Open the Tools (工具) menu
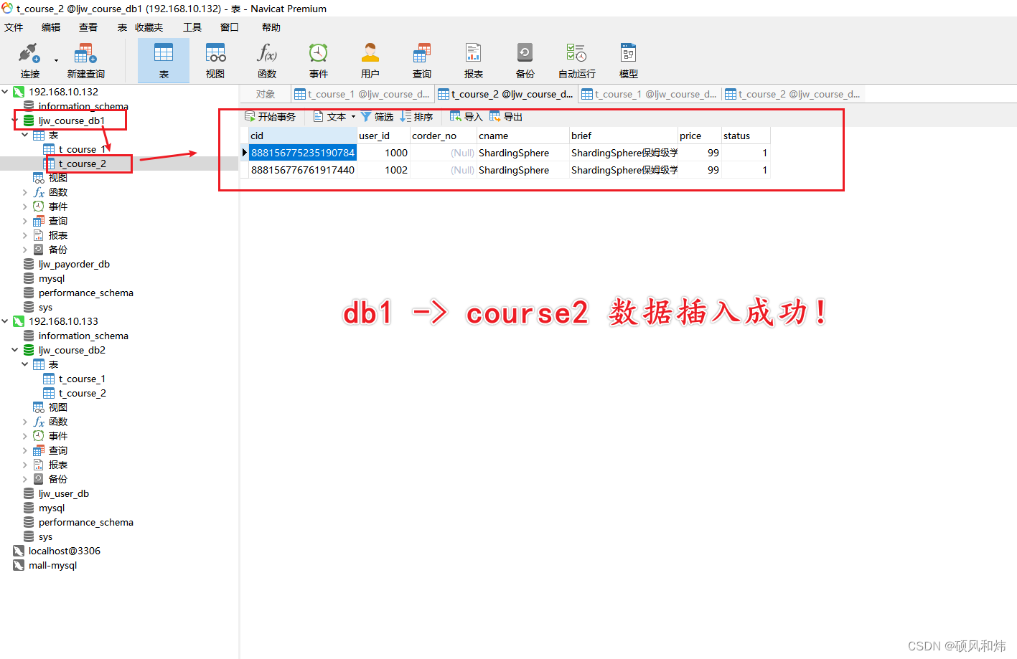The width and height of the screenshot is (1017, 659). [192, 27]
